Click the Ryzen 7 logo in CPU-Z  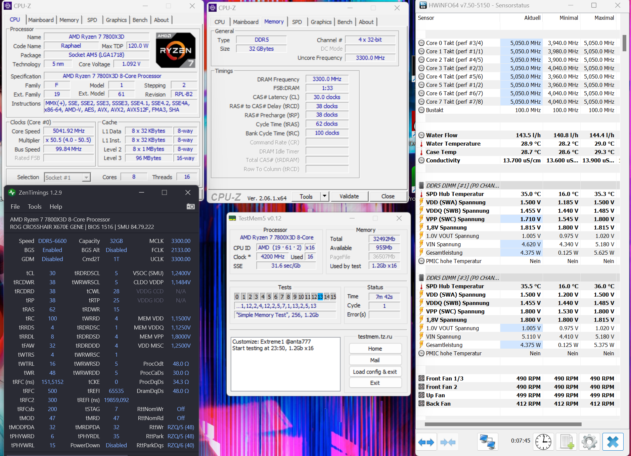[x=176, y=50]
